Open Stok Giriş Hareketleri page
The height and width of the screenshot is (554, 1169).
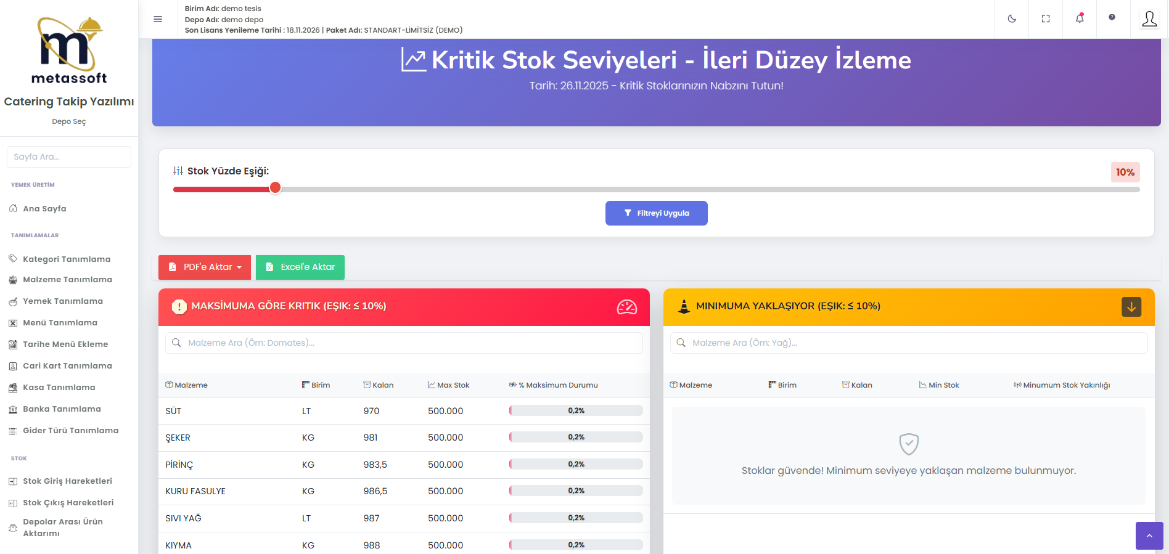pyautogui.click(x=67, y=481)
